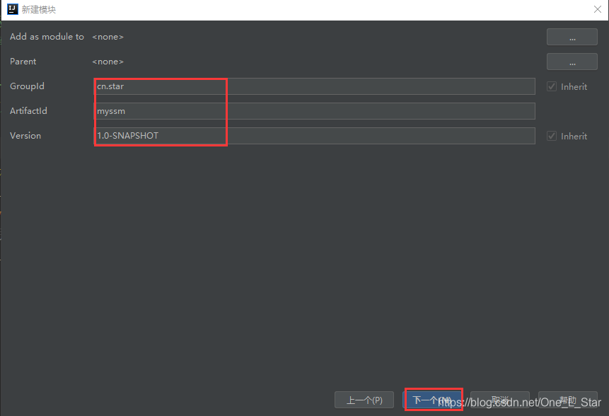Select the <none> value for Parent
Viewport: 609px width, 416px height.
coord(108,62)
